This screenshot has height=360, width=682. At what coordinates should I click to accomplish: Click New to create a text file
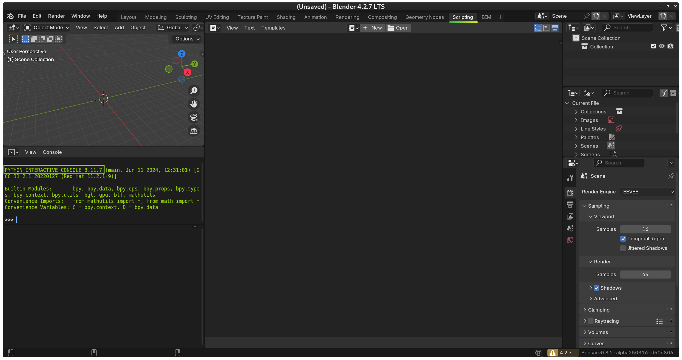[x=373, y=28]
